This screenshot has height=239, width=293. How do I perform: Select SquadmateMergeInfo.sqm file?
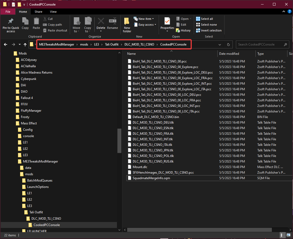click(x=151, y=178)
